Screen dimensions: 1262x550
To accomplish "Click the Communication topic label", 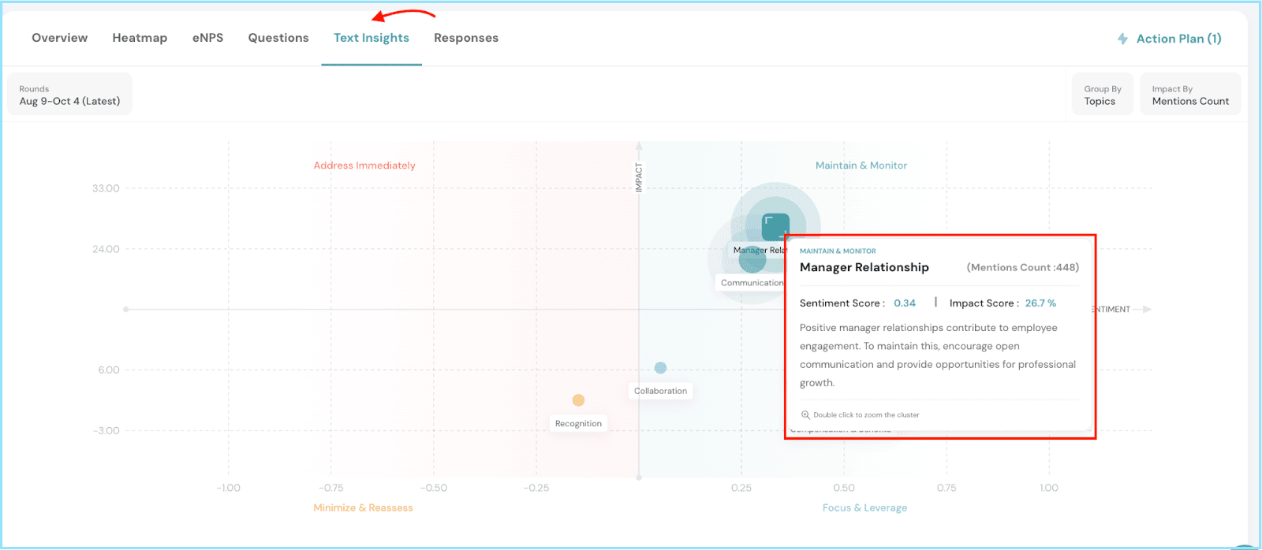I will (751, 283).
